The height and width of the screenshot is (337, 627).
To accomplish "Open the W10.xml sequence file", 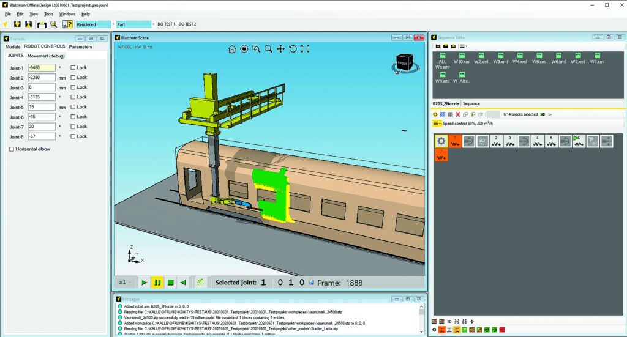I will [462, 58].
